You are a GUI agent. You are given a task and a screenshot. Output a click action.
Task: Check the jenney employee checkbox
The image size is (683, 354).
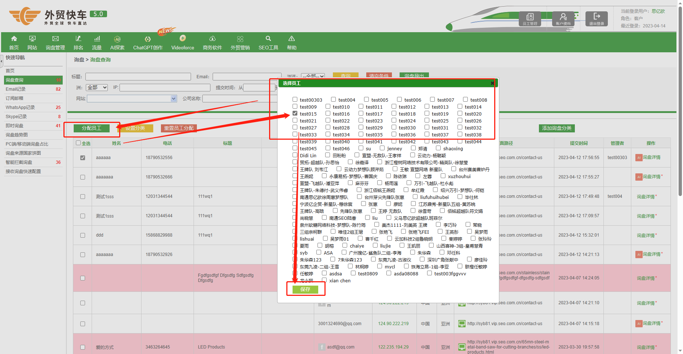click(x=382, y=148)
